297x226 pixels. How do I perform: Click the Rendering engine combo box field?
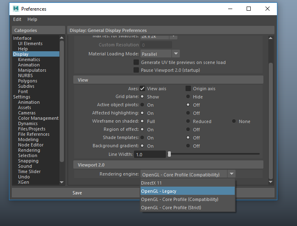click(184, 174)
